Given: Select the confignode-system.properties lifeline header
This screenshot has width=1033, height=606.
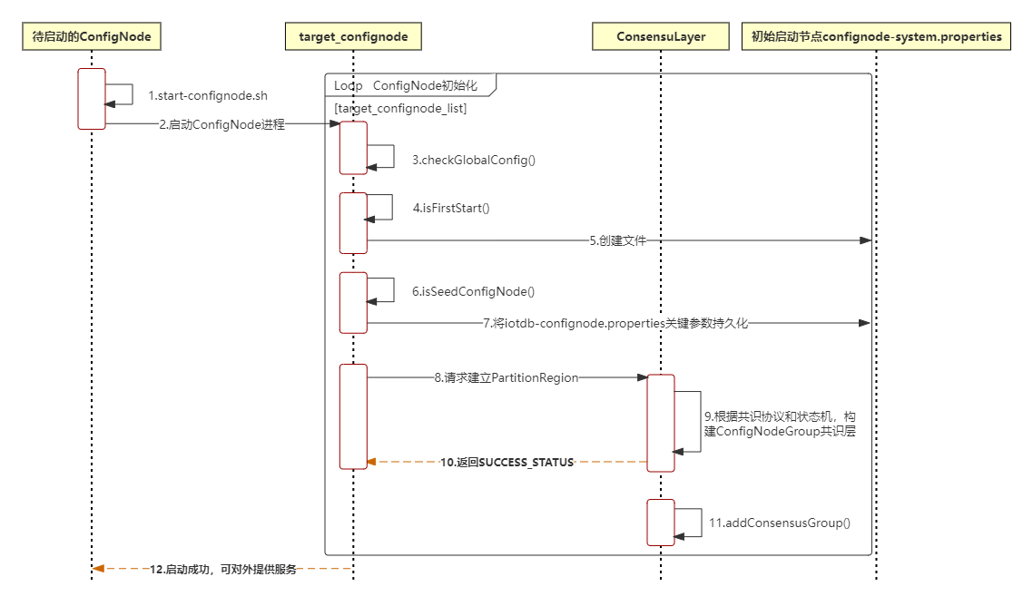Looking at the screenshot, I should [876, 36].
